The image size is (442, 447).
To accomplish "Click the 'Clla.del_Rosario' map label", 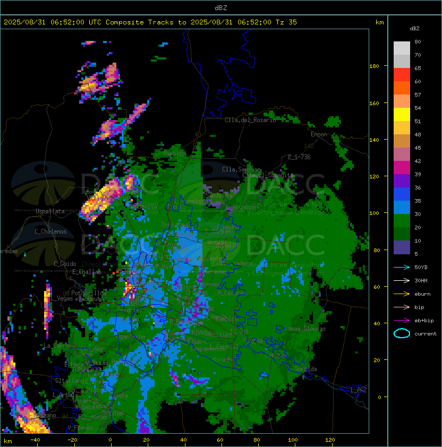I will (x=250, y=120).
